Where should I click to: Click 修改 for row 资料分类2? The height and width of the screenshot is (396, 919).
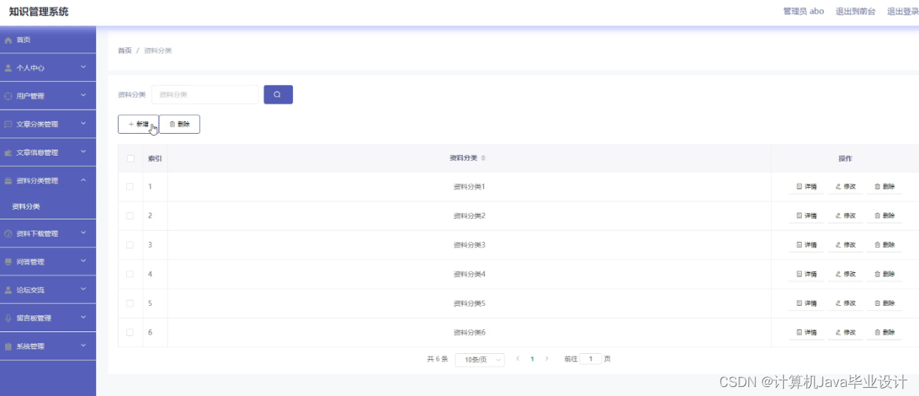pos(845,216)
